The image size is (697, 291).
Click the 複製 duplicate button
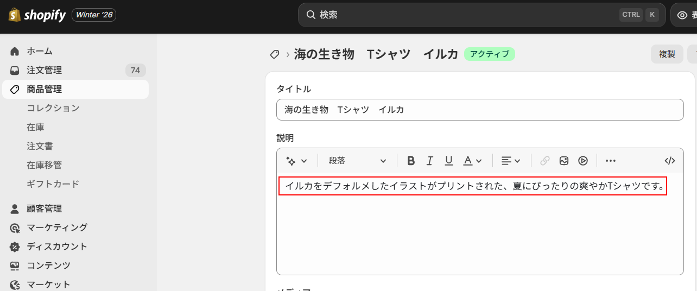(x=667, y=54)
